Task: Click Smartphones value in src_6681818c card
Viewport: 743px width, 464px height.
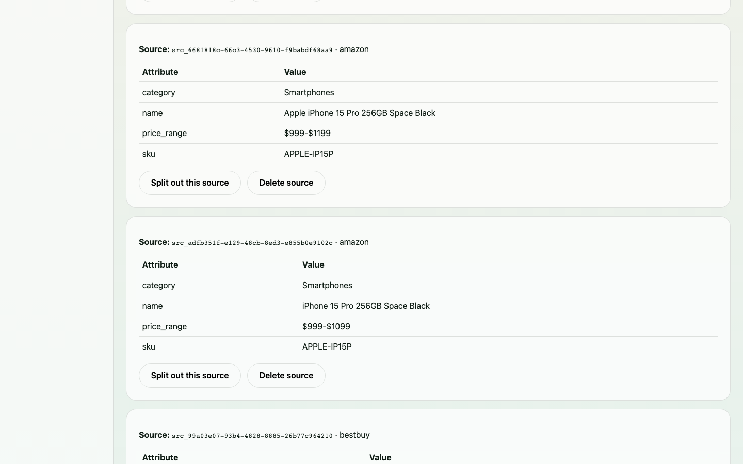Action: pyautogui.click(x=309, y=92)
